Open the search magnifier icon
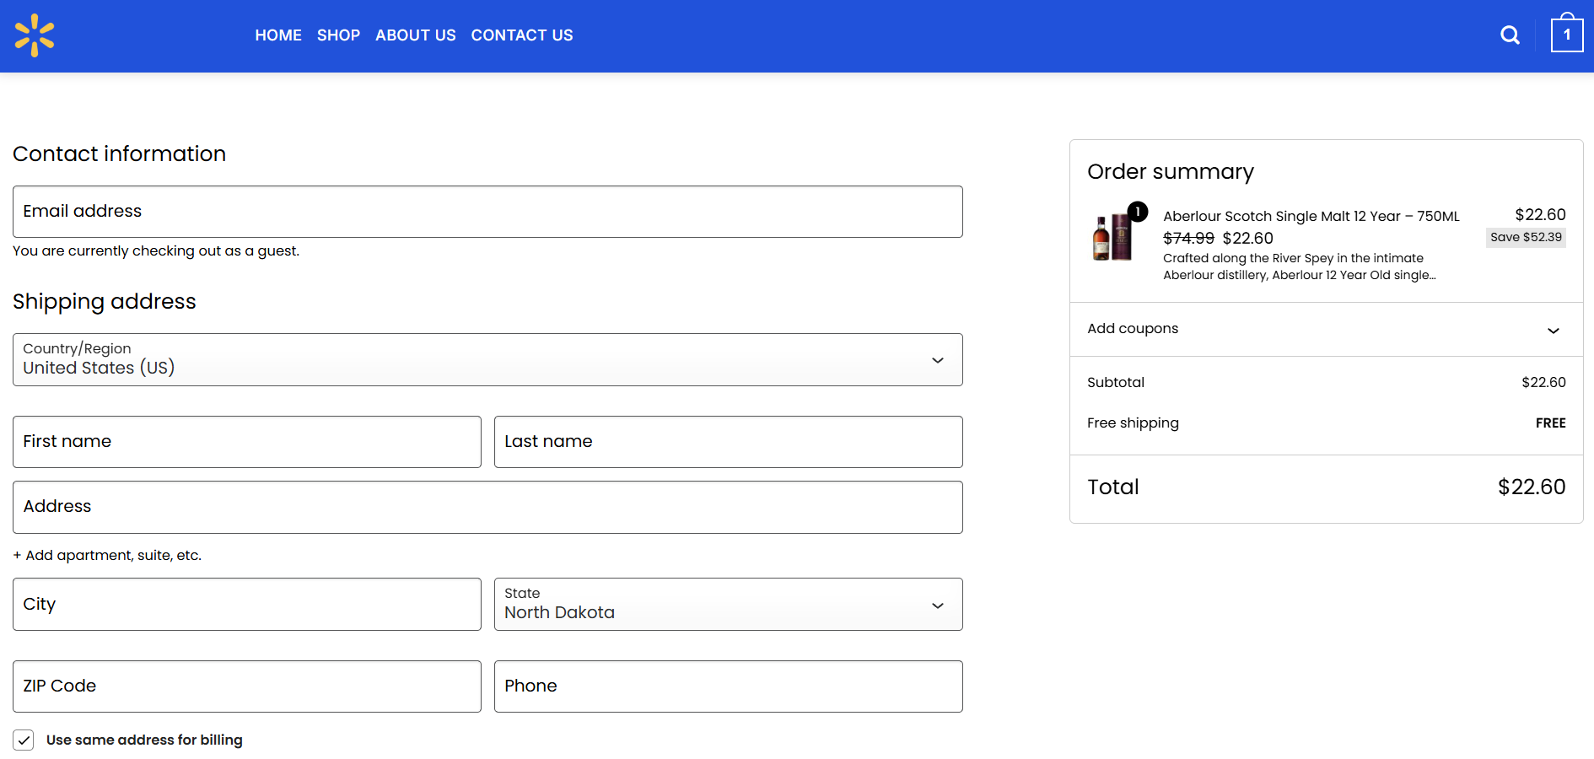1594x759 pixels. 1510,35
